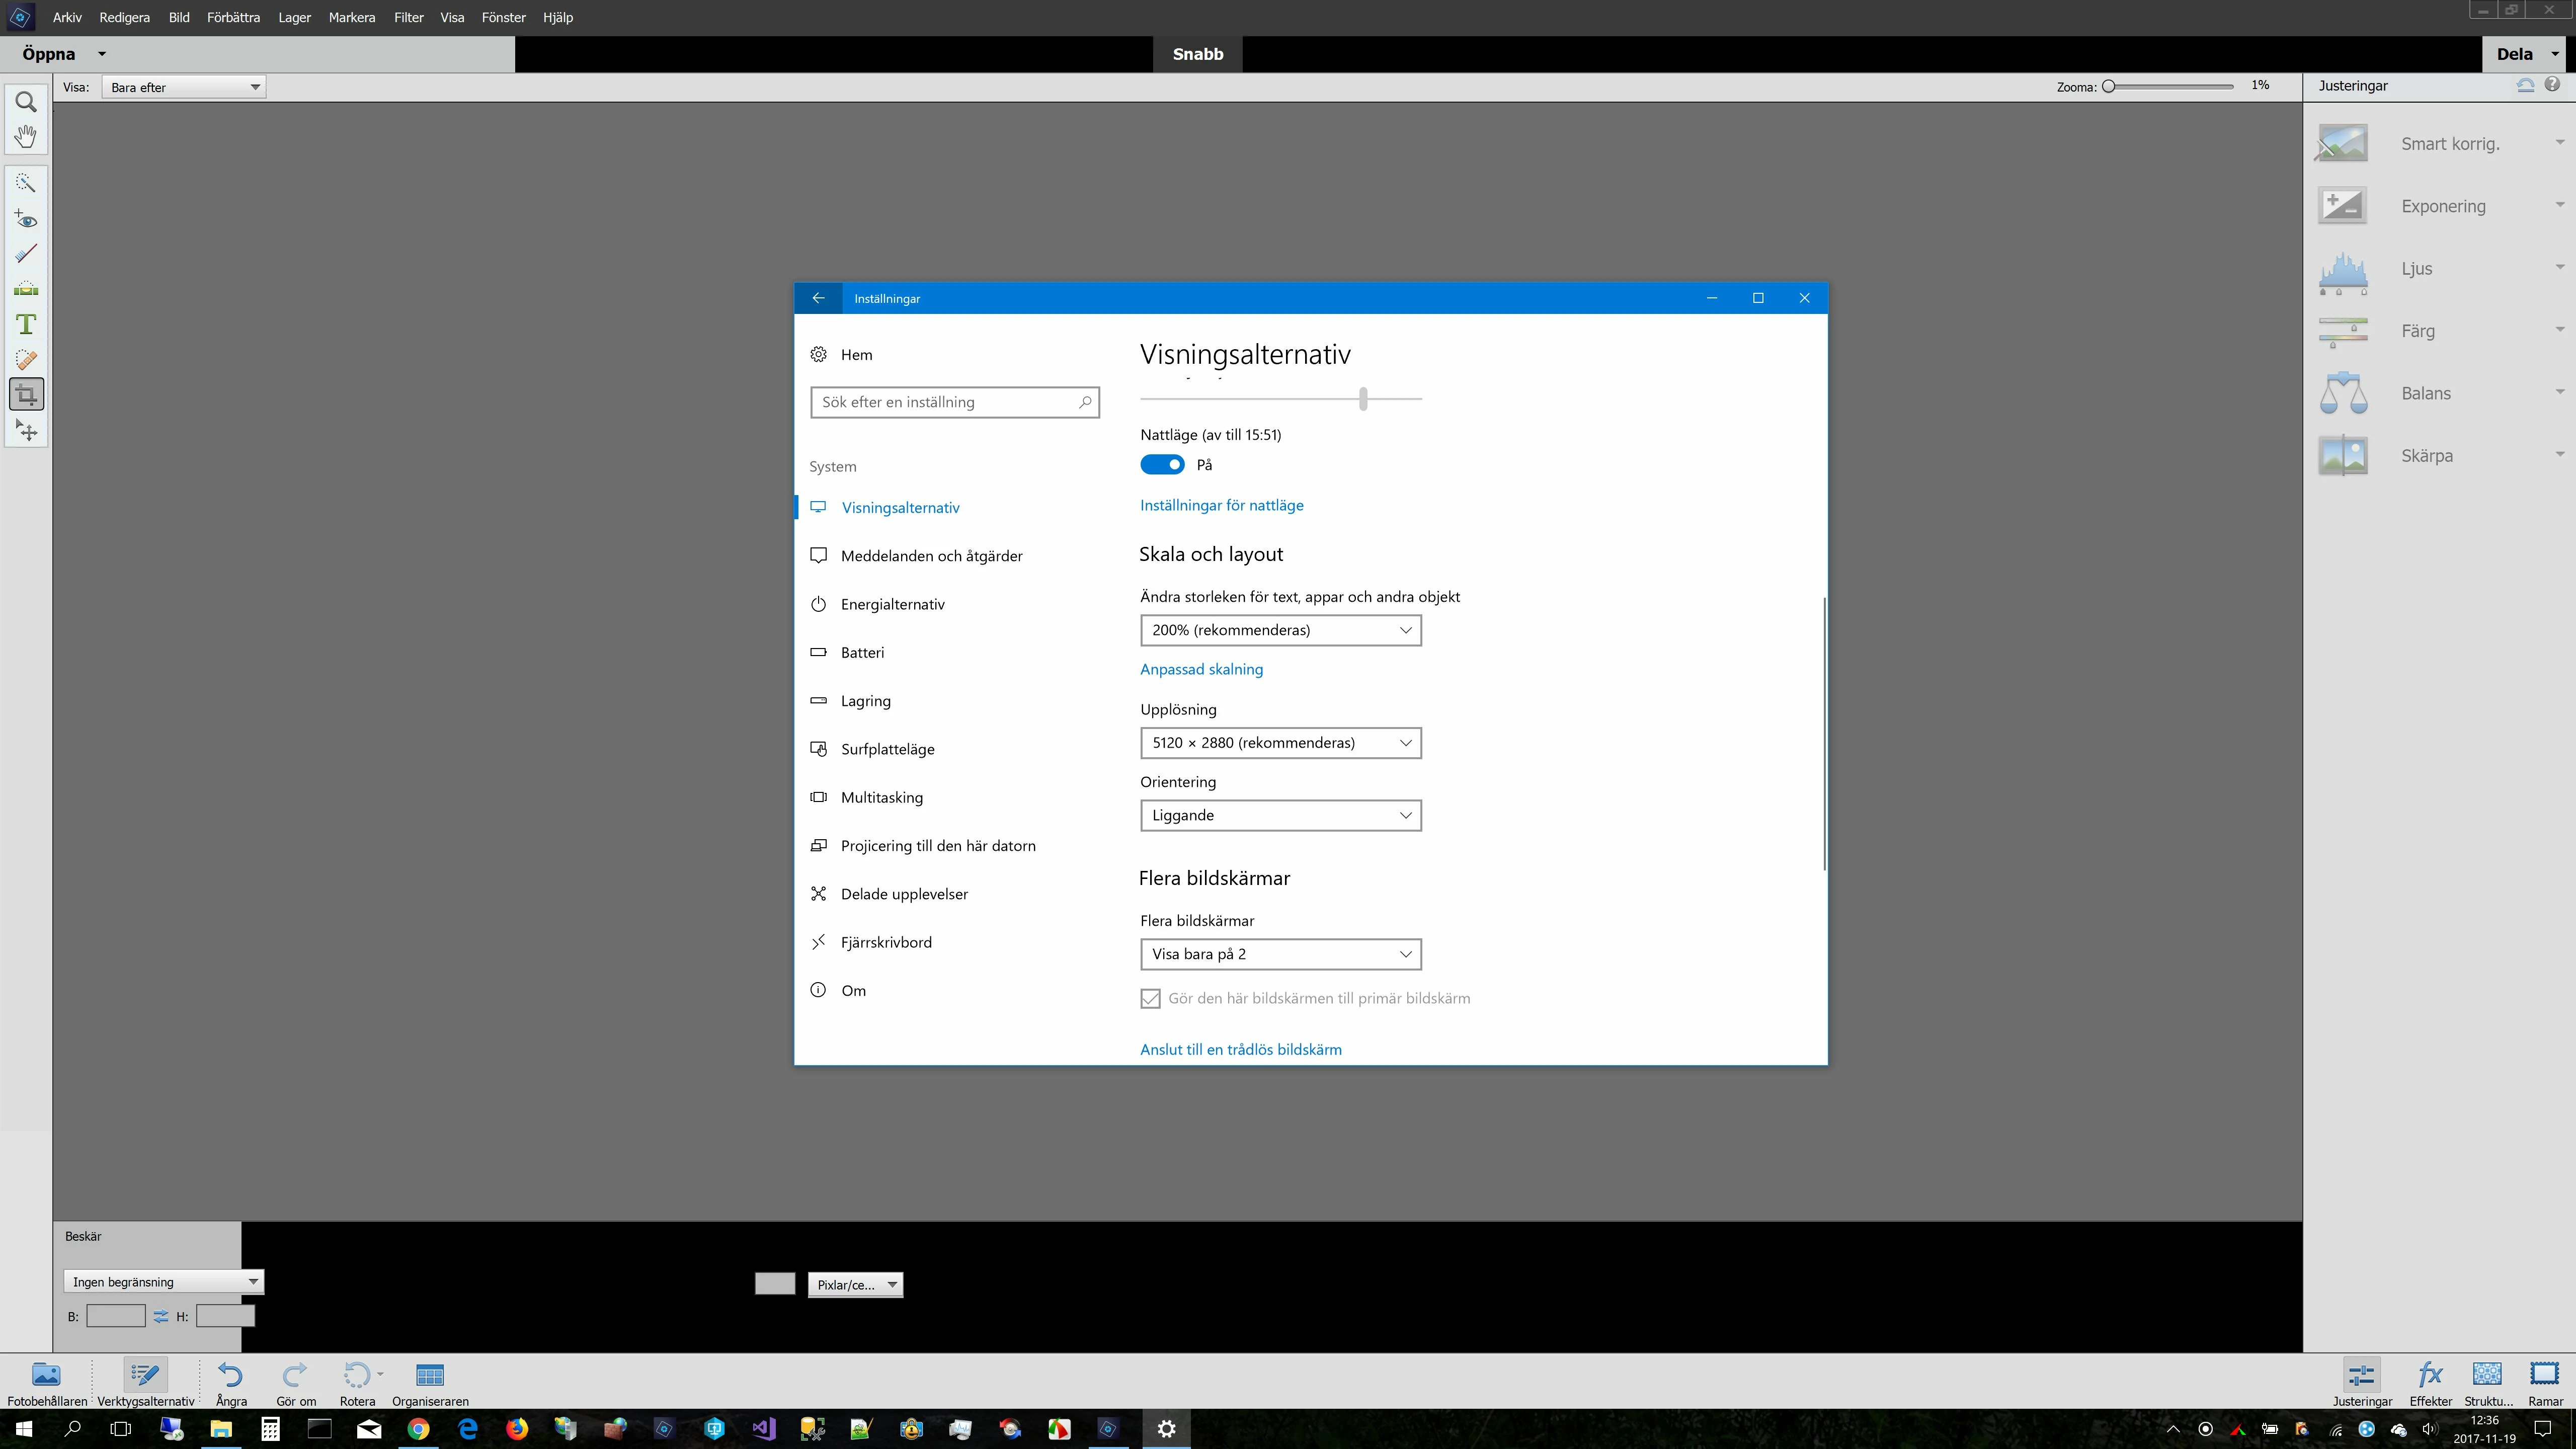Image resolution: width=2576 pixels, height=1449 pixels.
Task: Select the Crop tool
Action: pos(26,394)
